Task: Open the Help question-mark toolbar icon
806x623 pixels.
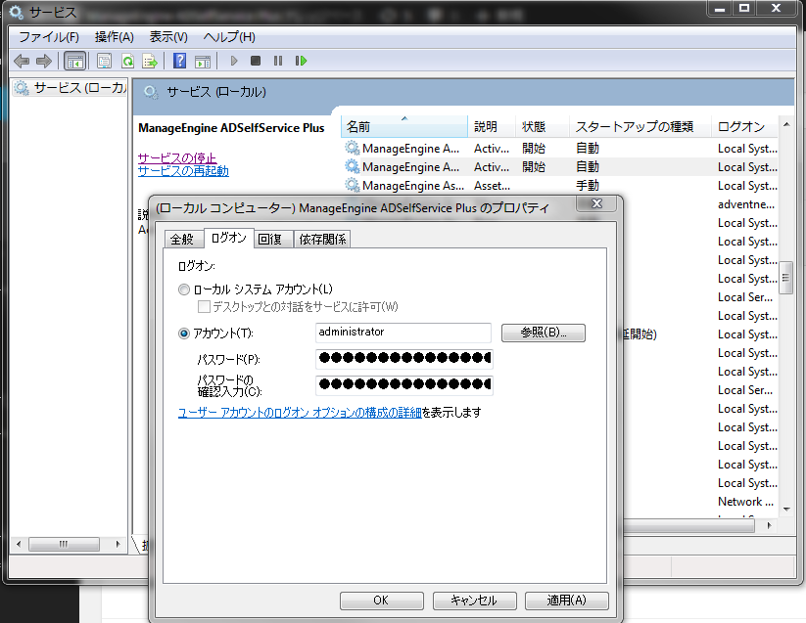Action: pyautogui.click(x=179, y=61)
